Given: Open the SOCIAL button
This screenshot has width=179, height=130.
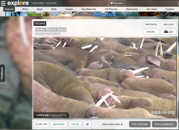Looking at the screenshot, I should pyautogui.click(x=151, y=32).
